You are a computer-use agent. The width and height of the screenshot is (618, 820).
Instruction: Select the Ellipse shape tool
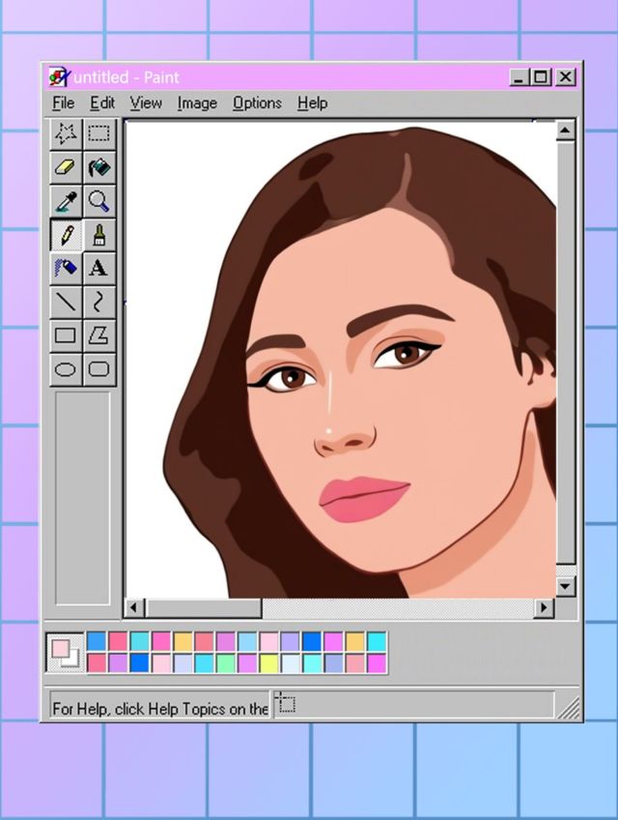[x=66, y=368]
